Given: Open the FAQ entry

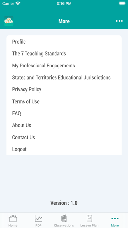Looking at the screenshot, I should click(64, 113).
